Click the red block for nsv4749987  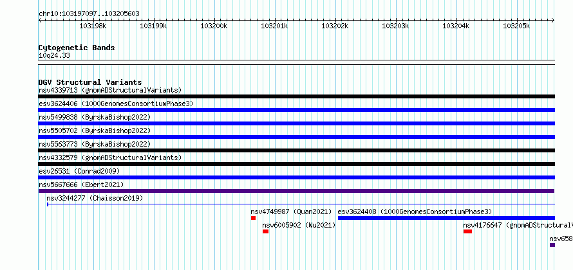tap(253, 218)
